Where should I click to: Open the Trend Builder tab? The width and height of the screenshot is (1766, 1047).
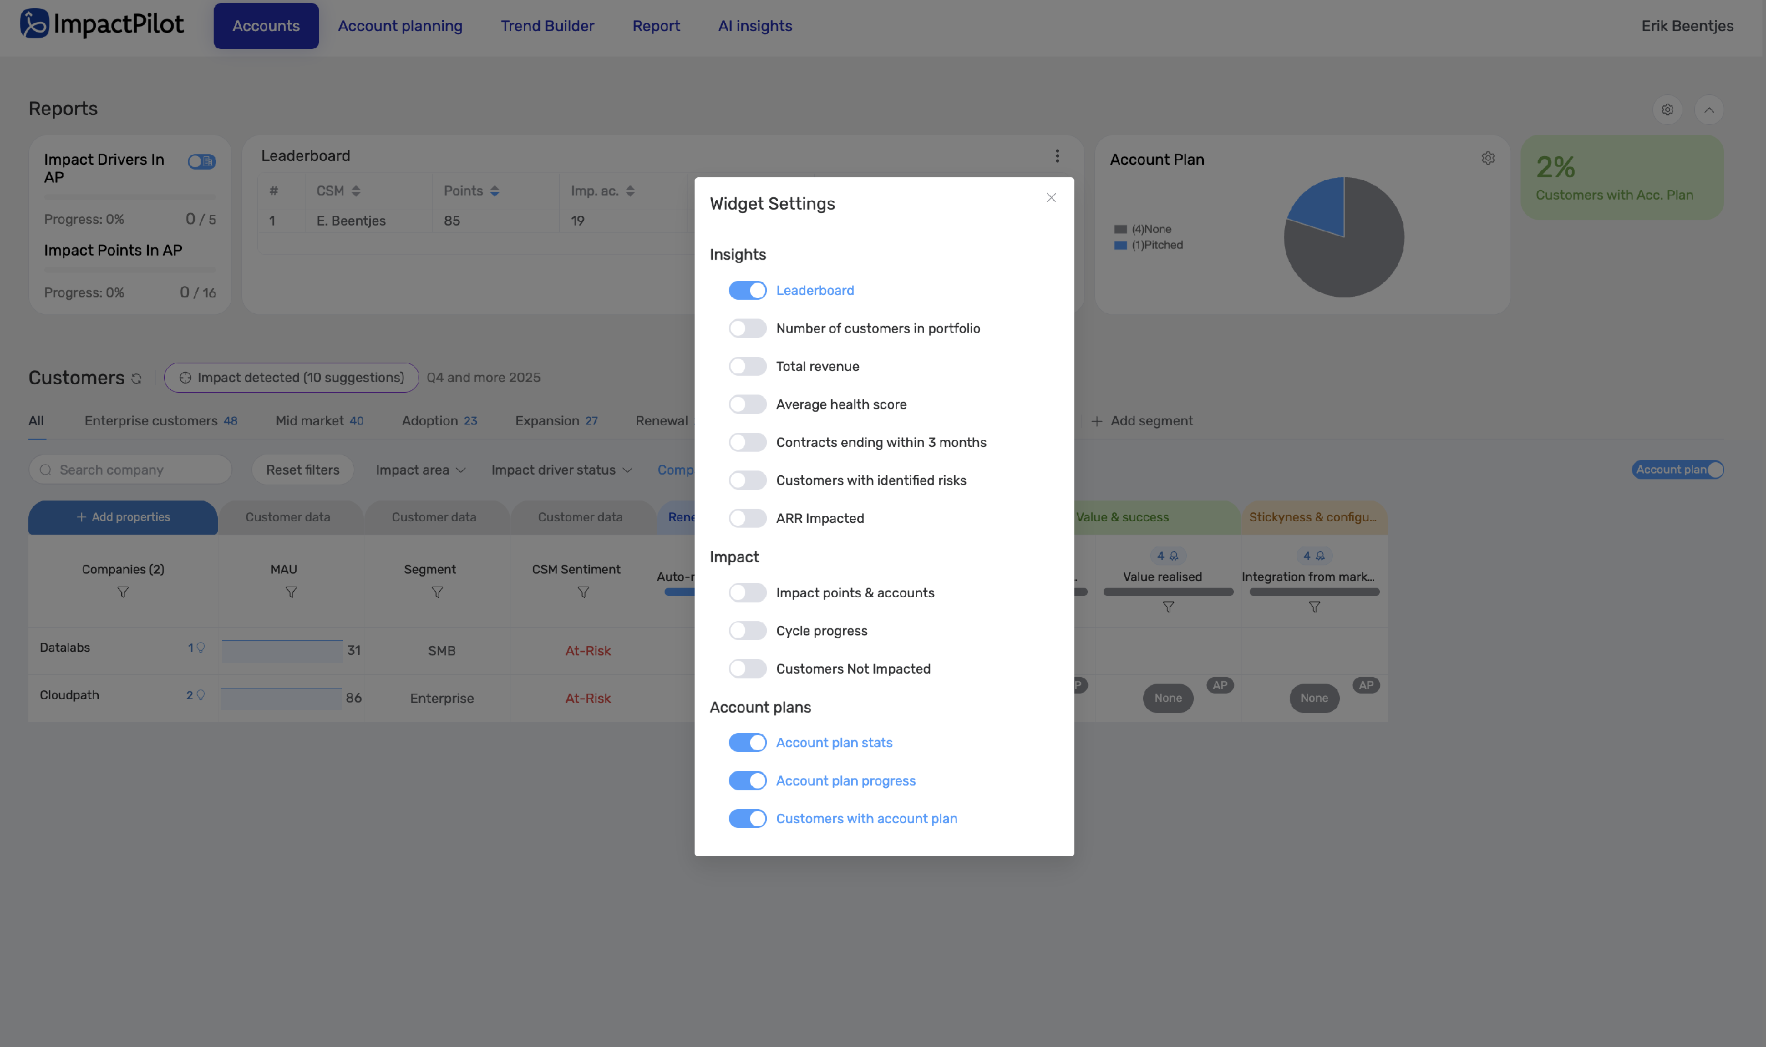pos(547,26)
